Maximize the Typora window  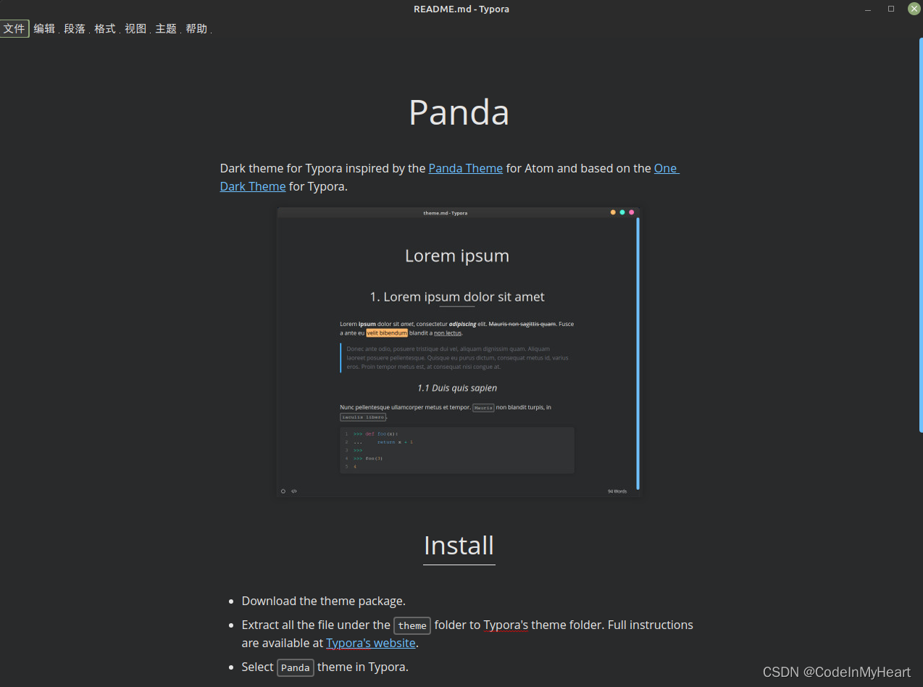[891, 9]
